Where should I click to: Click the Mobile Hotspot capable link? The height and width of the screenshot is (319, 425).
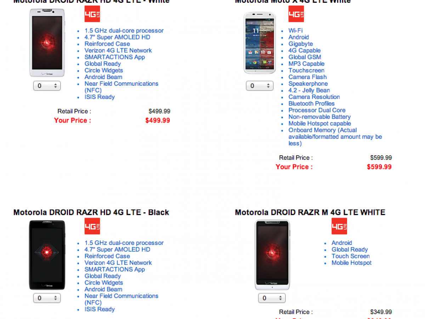coord(319,123)
